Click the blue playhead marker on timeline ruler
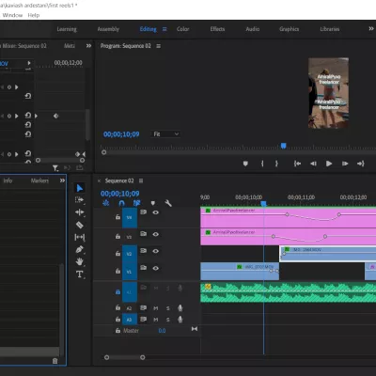This screenshot has width=376, height=376. 263,204
